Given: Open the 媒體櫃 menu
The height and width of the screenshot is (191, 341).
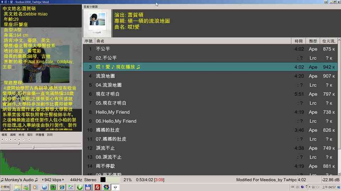Looking at the screenshot, I should click(40, 135).
